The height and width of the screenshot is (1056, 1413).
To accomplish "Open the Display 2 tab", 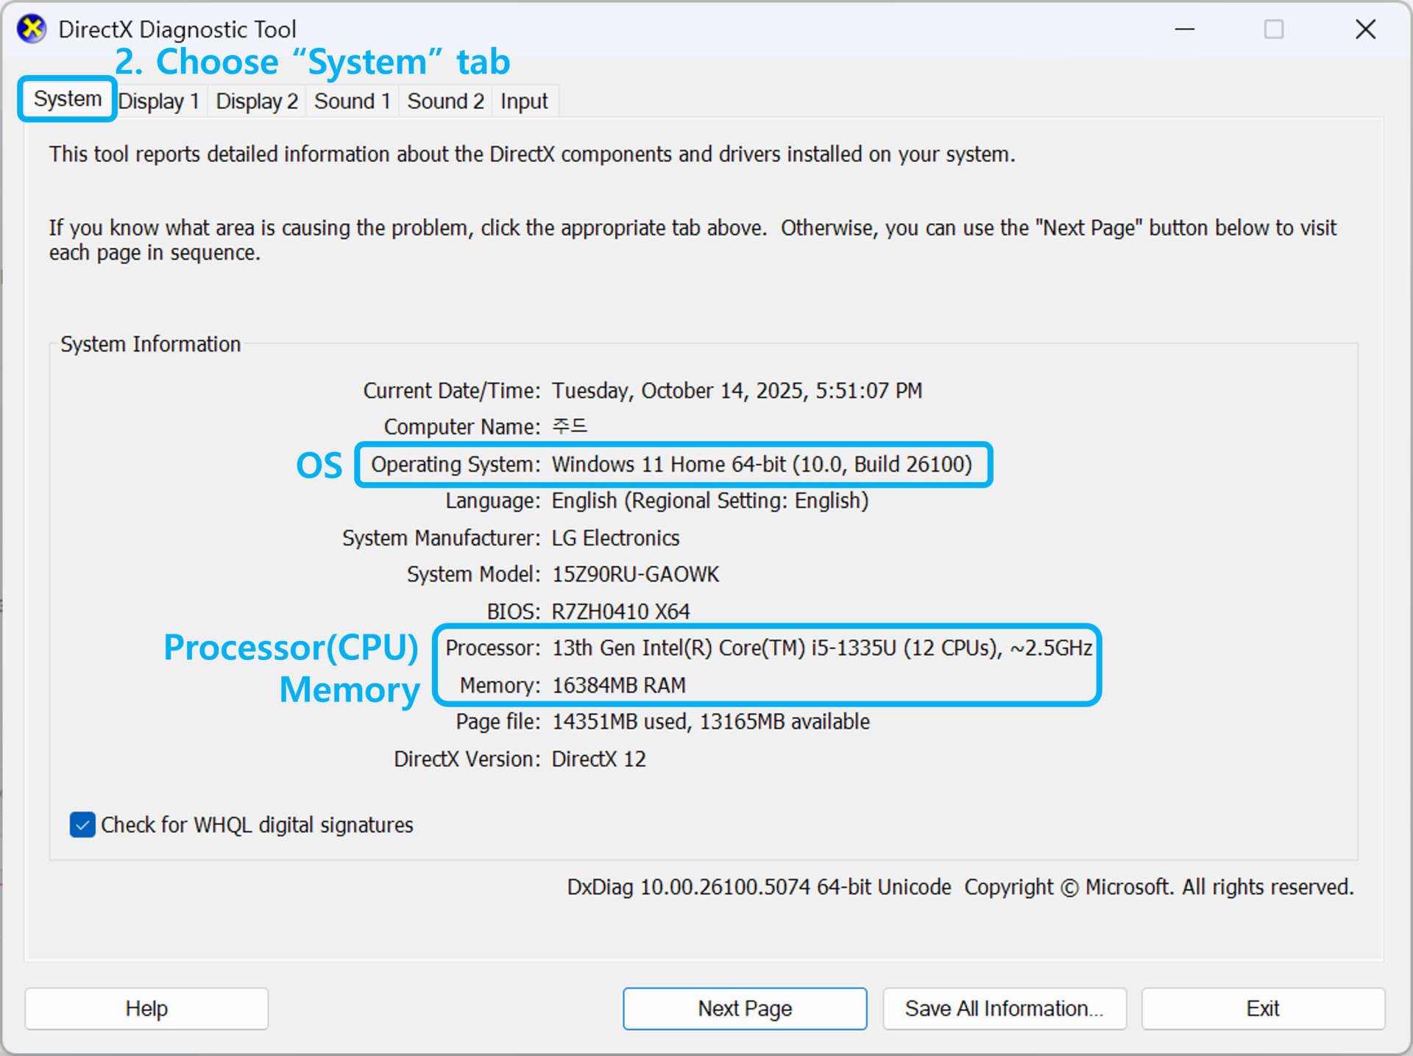I will point(256,101).
